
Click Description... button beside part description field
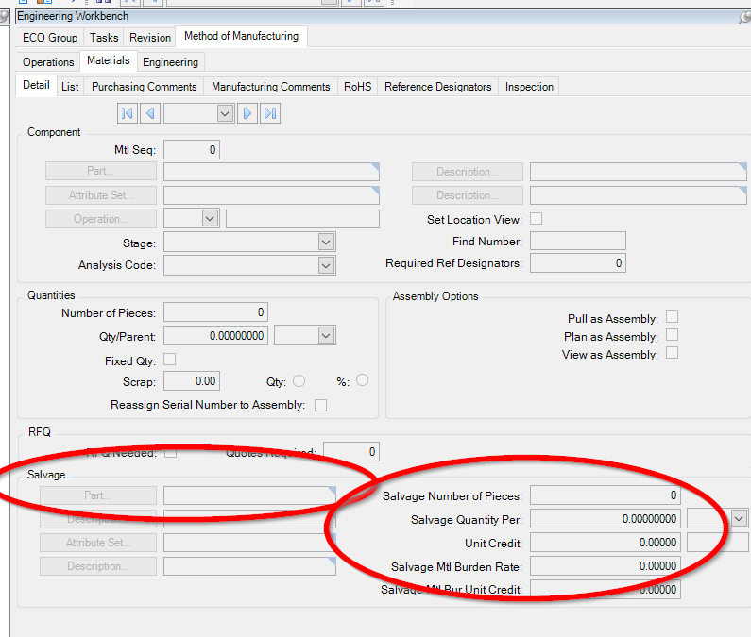coord(468,172)
